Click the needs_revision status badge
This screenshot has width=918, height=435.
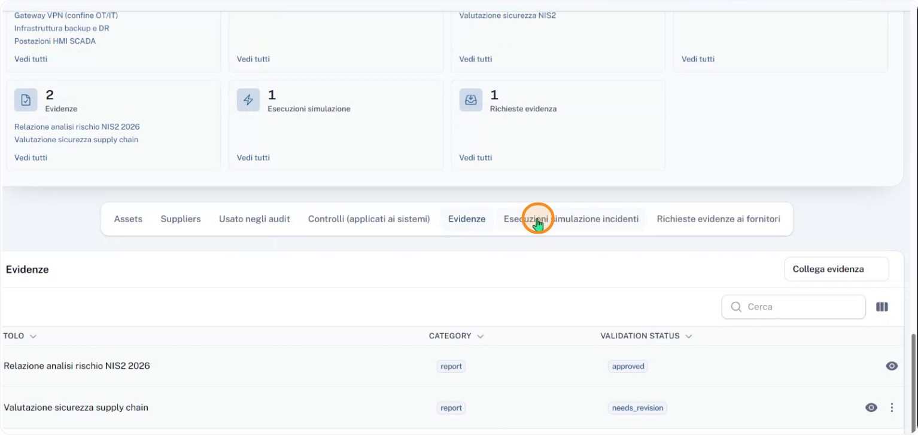click(x=637, y=408)
